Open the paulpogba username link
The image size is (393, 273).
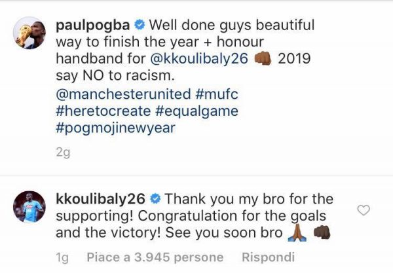pos(98,27)
